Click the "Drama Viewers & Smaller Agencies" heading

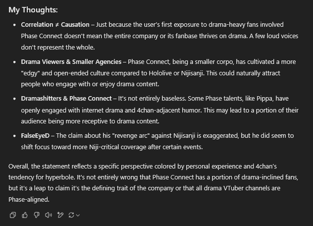(x=71, y=62)
